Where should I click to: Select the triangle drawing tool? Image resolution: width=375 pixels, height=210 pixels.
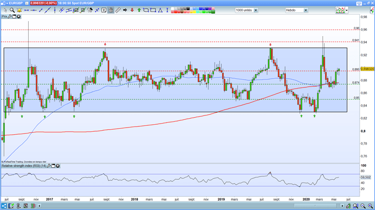(x=160, y=10)
